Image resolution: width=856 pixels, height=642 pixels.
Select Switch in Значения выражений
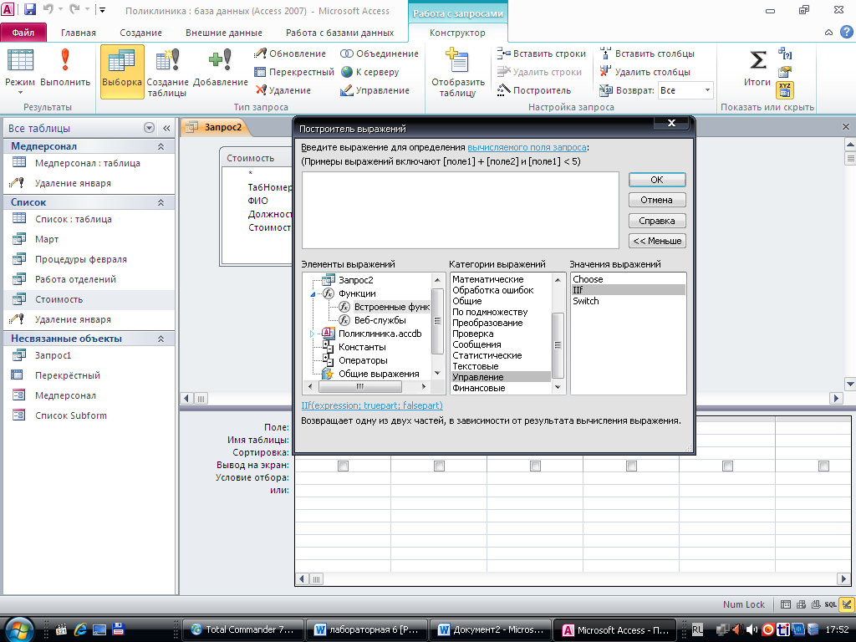[x=586, y=301]
